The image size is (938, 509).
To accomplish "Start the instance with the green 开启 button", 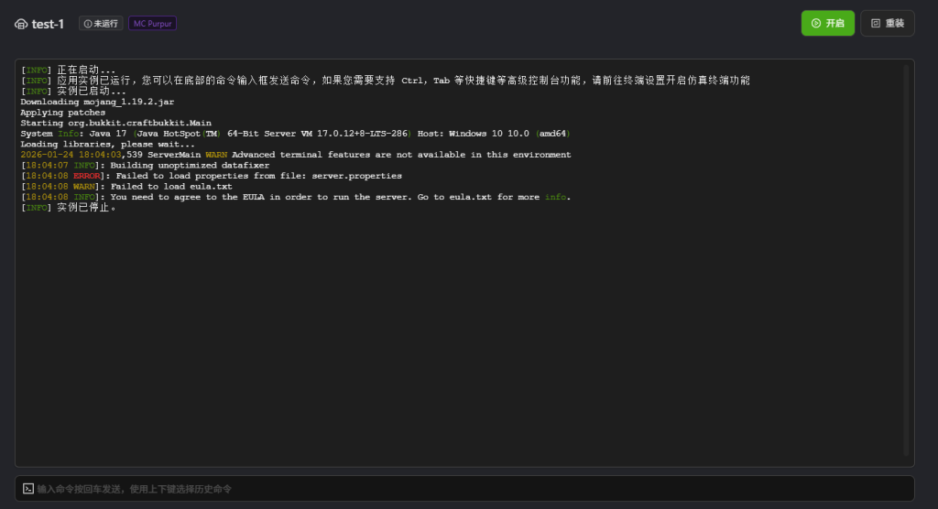I will [x=827, y=23].
